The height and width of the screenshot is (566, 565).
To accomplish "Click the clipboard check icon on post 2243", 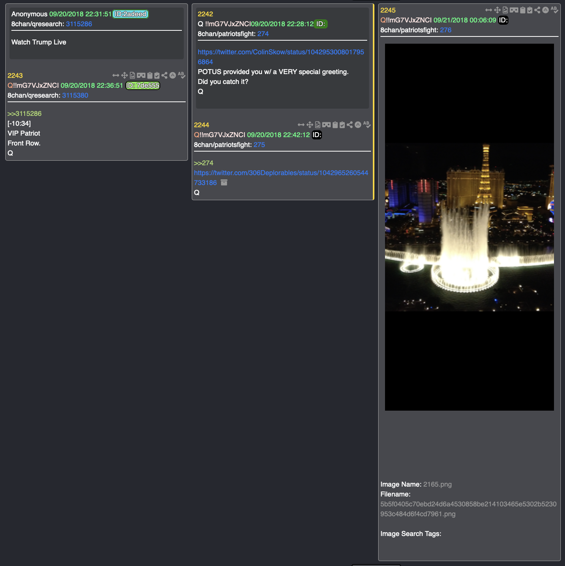I will coord(157,76).
